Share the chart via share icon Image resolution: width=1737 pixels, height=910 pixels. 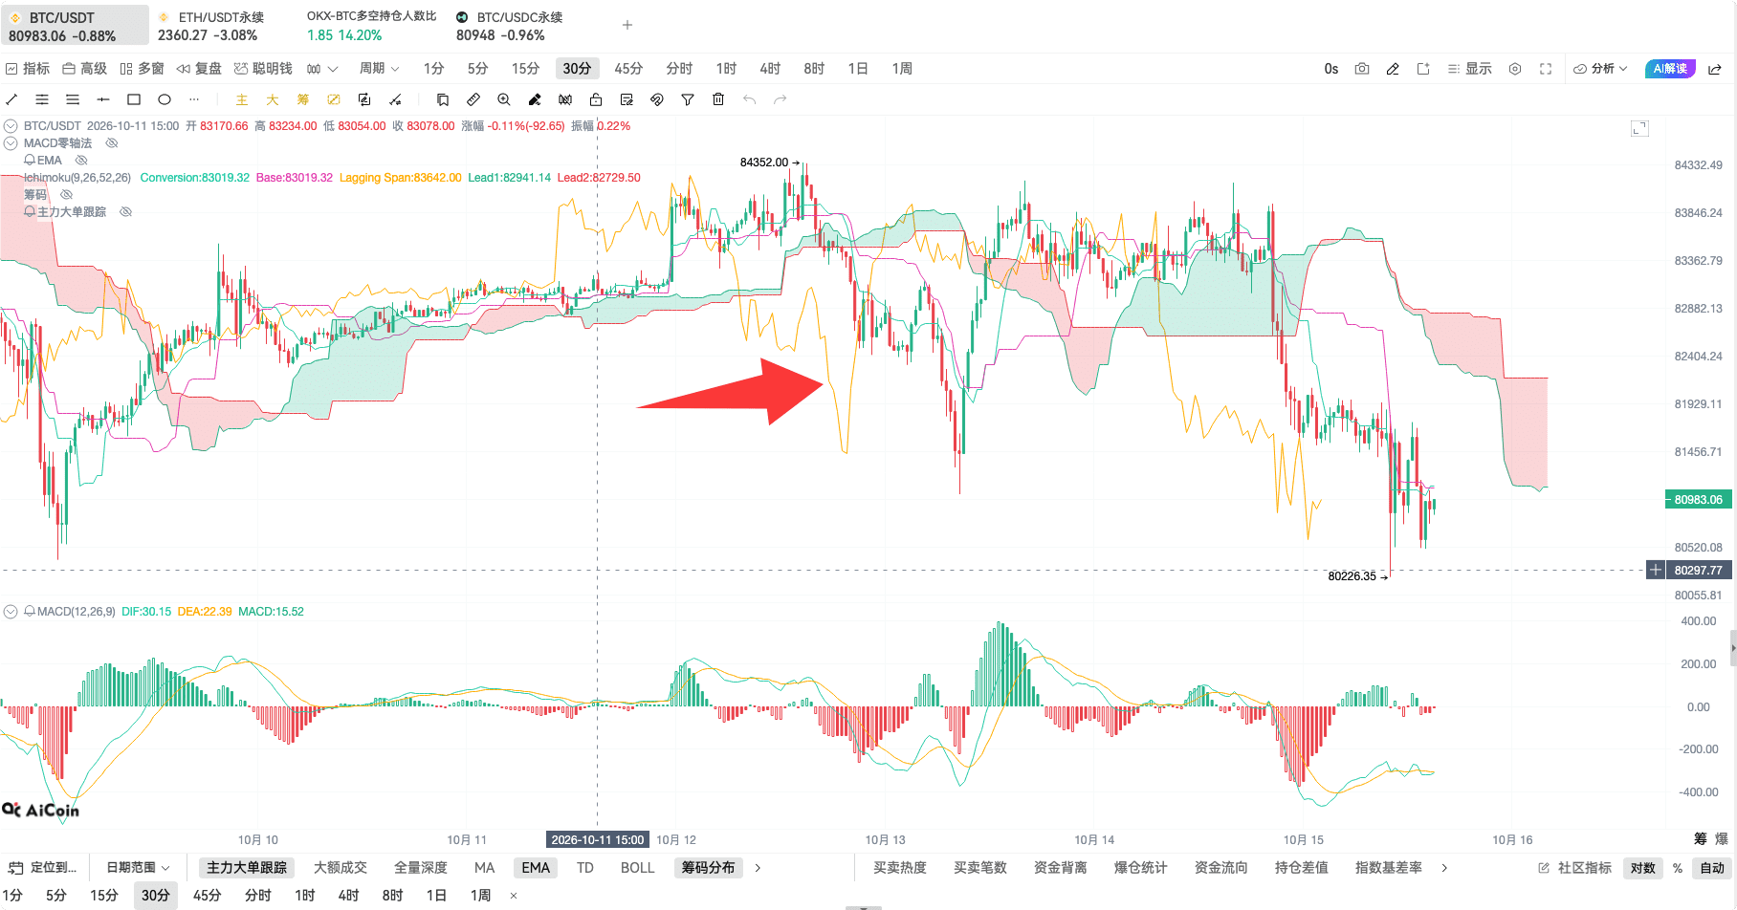click(1715, 69)
